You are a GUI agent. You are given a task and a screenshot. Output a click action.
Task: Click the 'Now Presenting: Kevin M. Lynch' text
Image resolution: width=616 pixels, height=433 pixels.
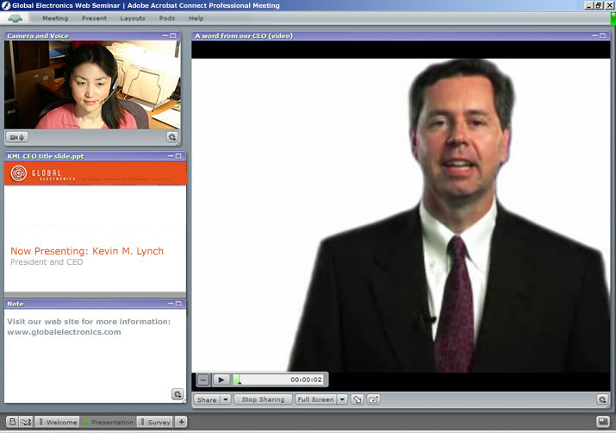pos(87,251)
